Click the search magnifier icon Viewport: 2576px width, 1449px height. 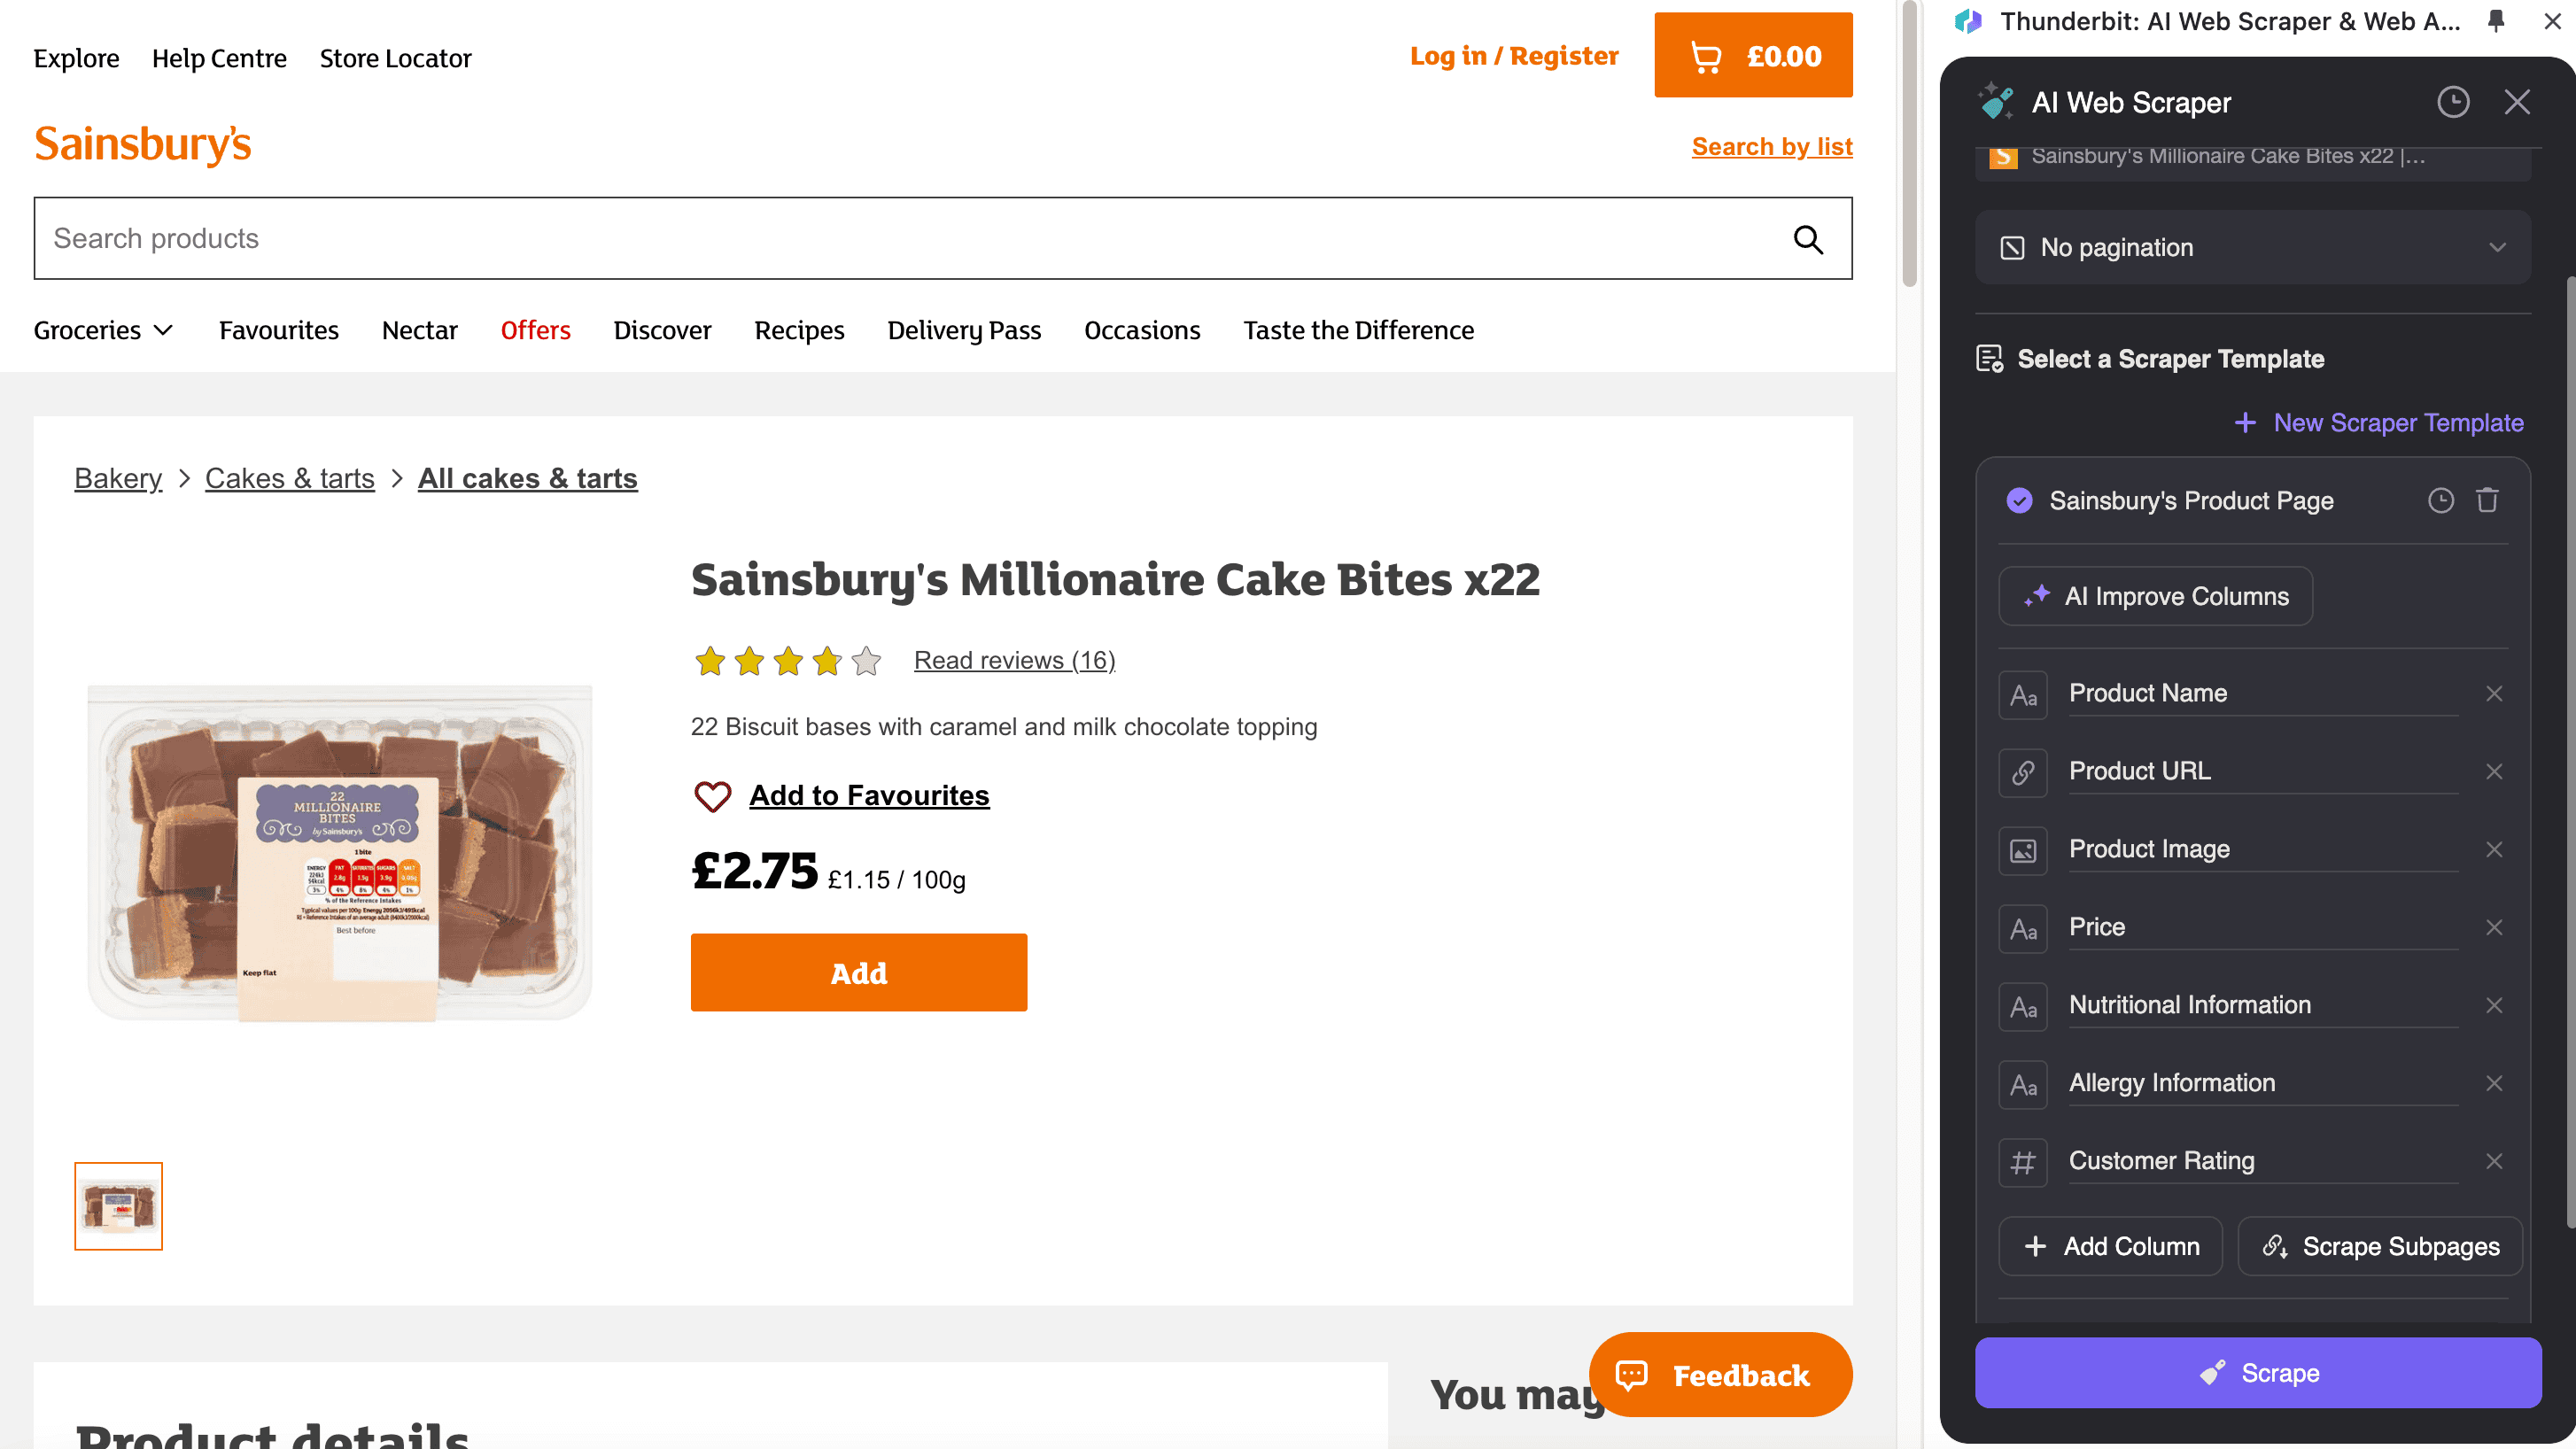(x=1807, y=239)
